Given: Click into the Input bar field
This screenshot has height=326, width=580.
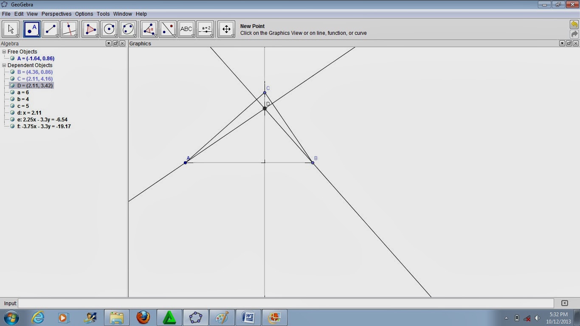Looking at the screenshot, I should point(286,303).
